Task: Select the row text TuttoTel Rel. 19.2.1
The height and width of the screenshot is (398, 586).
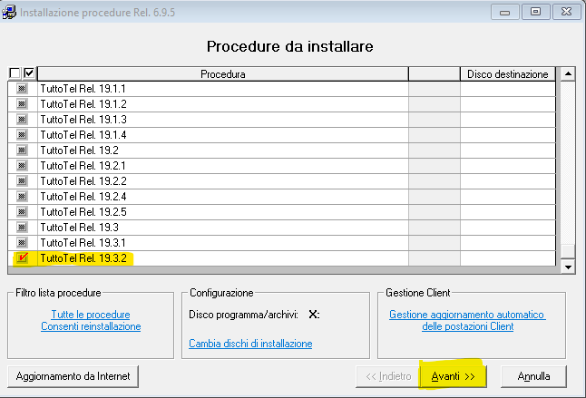Action: (x=83, y=166)
